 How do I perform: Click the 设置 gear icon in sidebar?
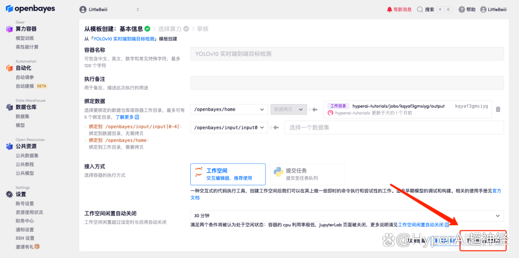[x=9, y=194]
